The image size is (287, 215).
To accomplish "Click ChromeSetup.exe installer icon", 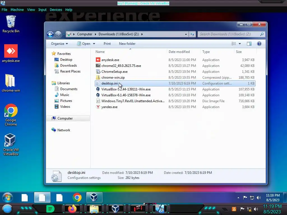I will [98, 71].
